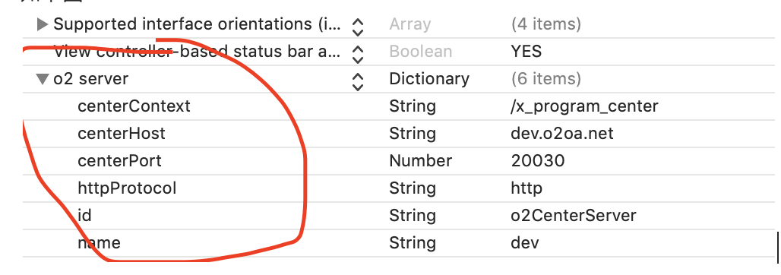Click the /x_program_center value field
The height and width of the screenshot is (275, 781).
585,106
